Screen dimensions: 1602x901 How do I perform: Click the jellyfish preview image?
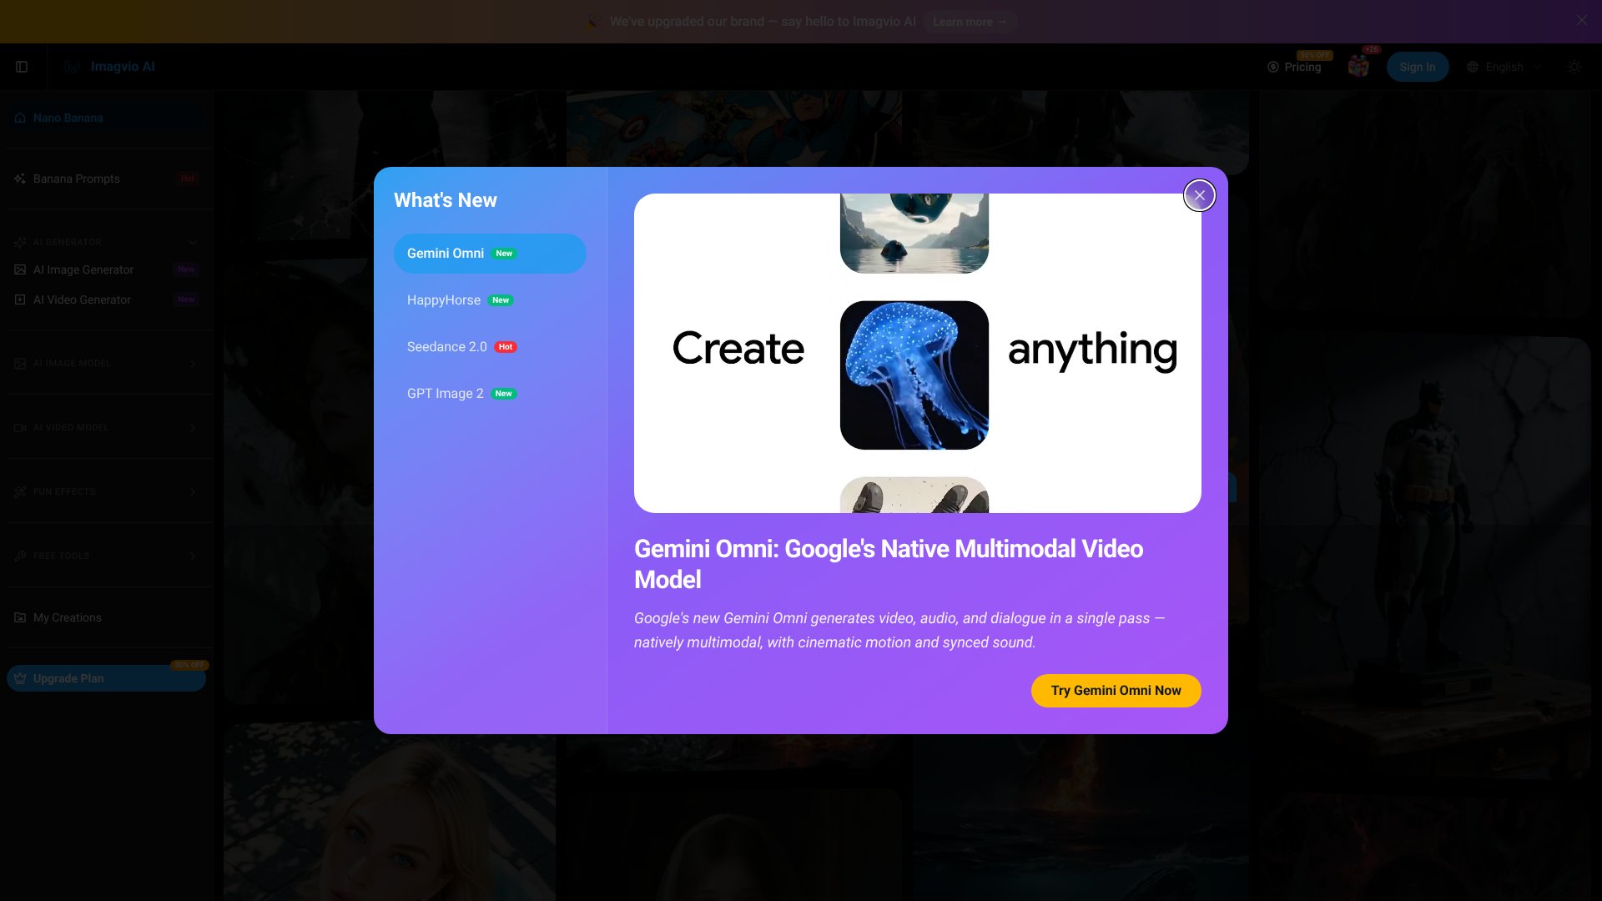914,375
